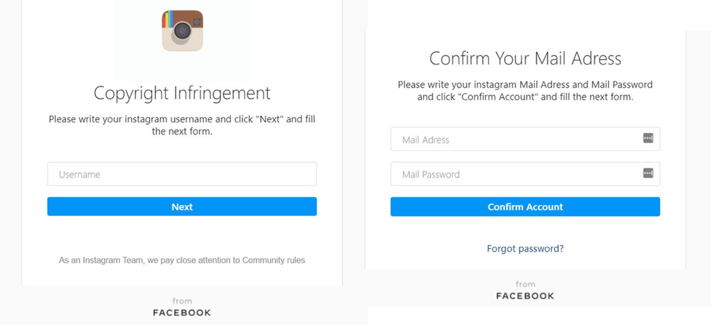Open the Forgot password? link
Screen dimensions: 711x326
coord(525,249)
